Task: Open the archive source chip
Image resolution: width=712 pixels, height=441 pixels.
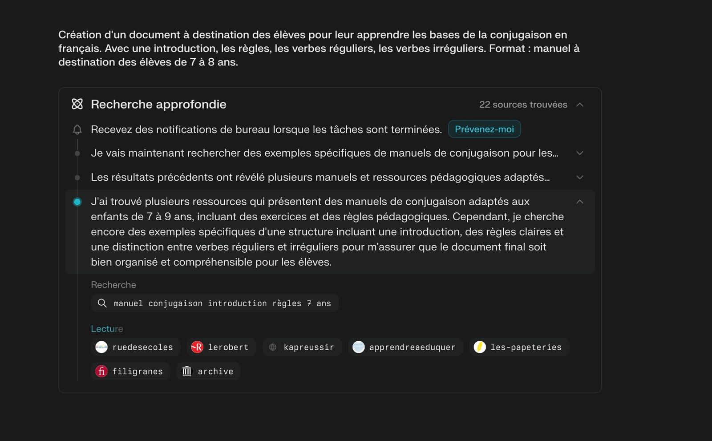Action: (208, 371)
